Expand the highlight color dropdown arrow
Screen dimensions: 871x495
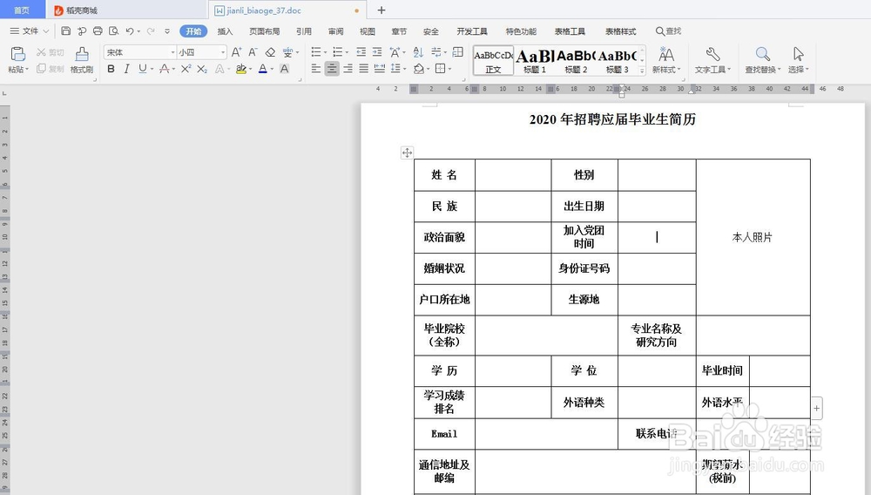(251, 70)
